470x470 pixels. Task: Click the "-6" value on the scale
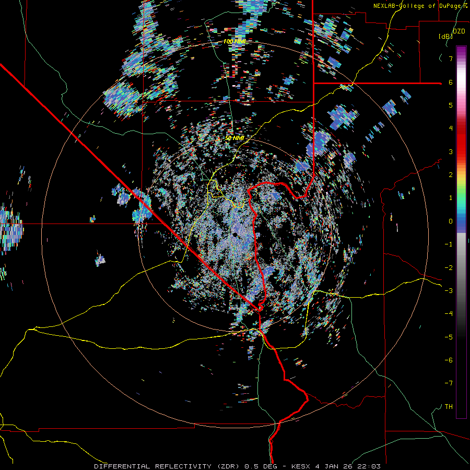tap(449, 360)
